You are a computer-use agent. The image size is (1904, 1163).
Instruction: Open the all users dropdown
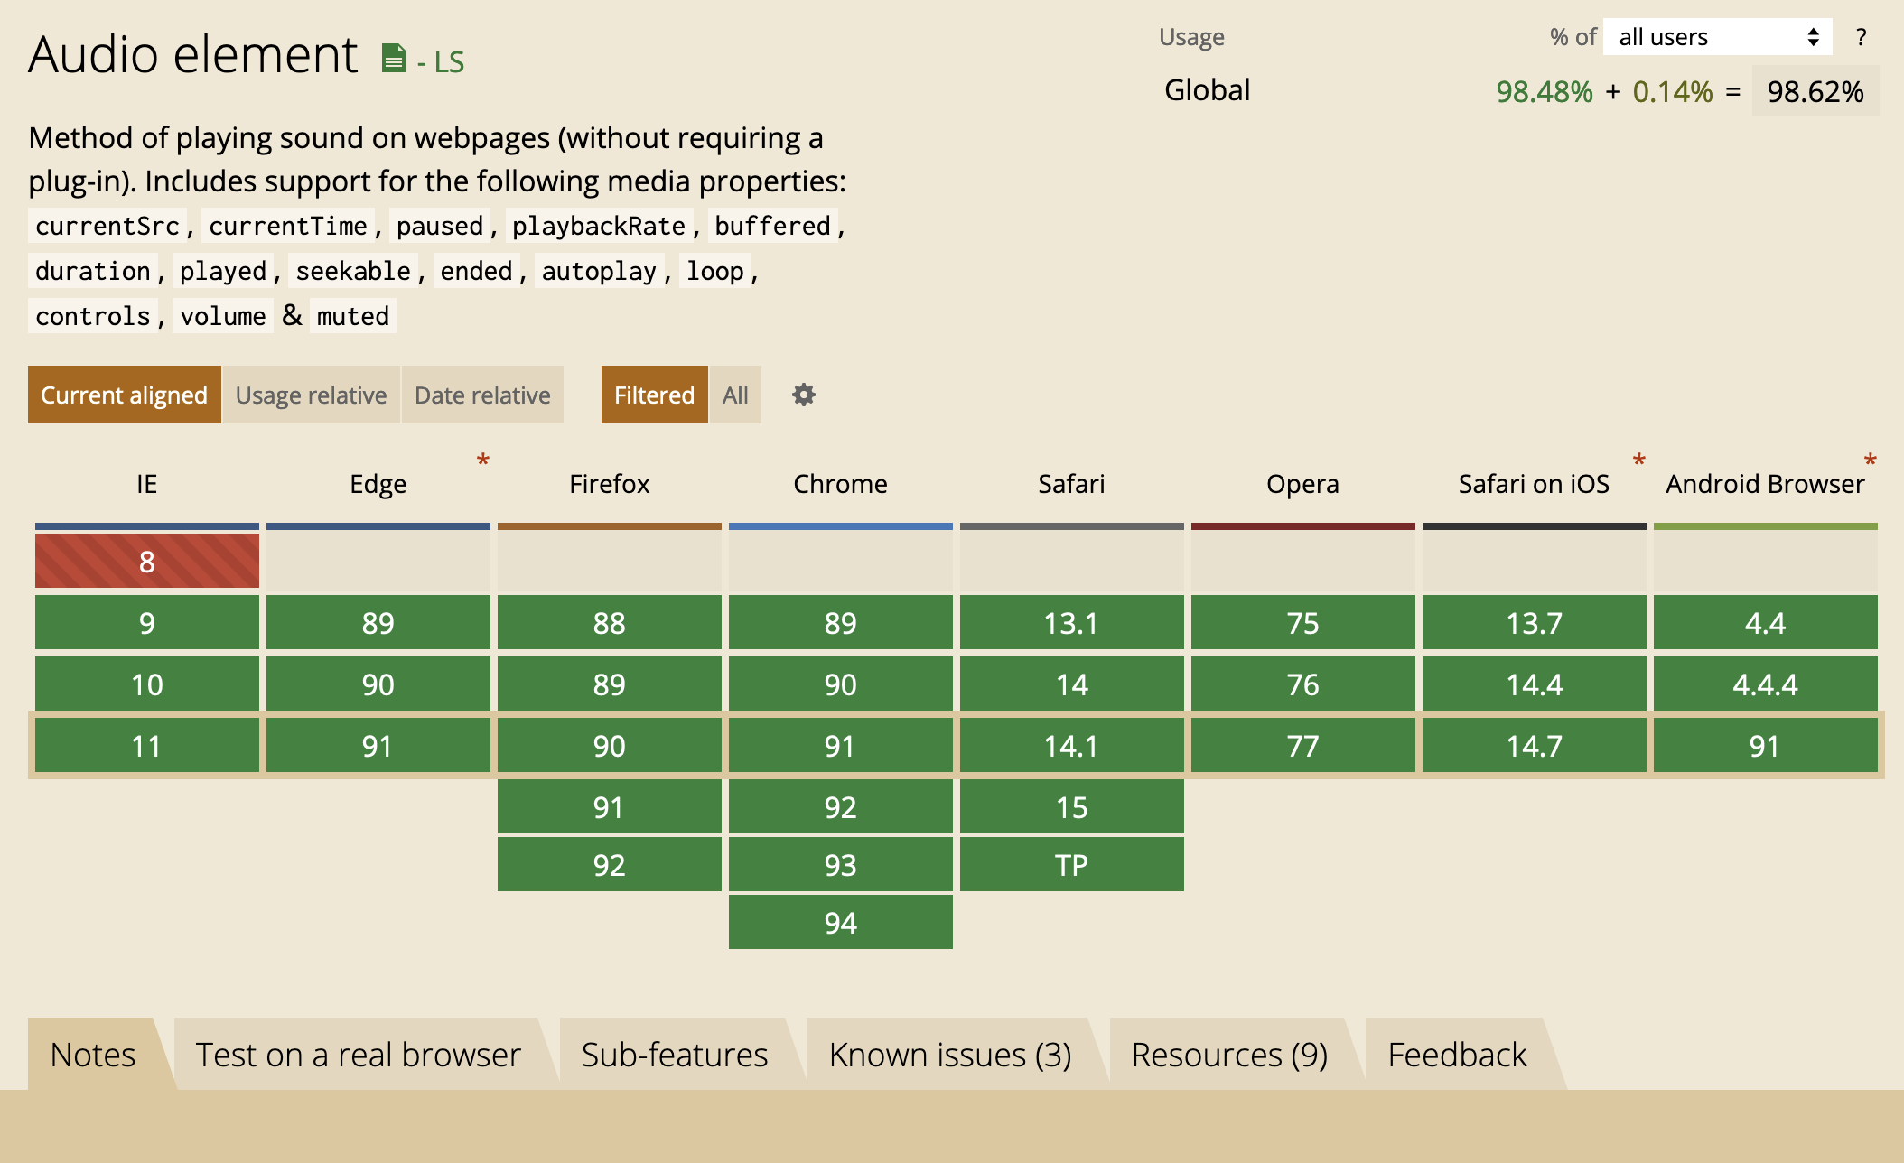pos(1717,37)
